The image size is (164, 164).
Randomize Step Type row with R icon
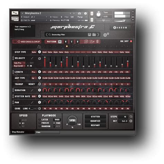click(x=39, y=52)
